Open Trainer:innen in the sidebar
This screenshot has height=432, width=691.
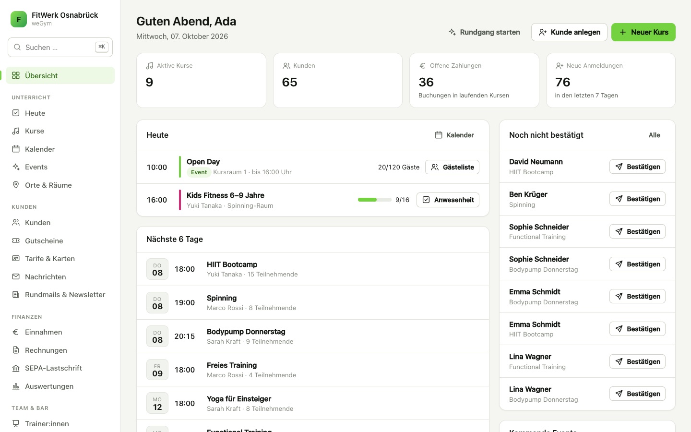coord(60,424)
